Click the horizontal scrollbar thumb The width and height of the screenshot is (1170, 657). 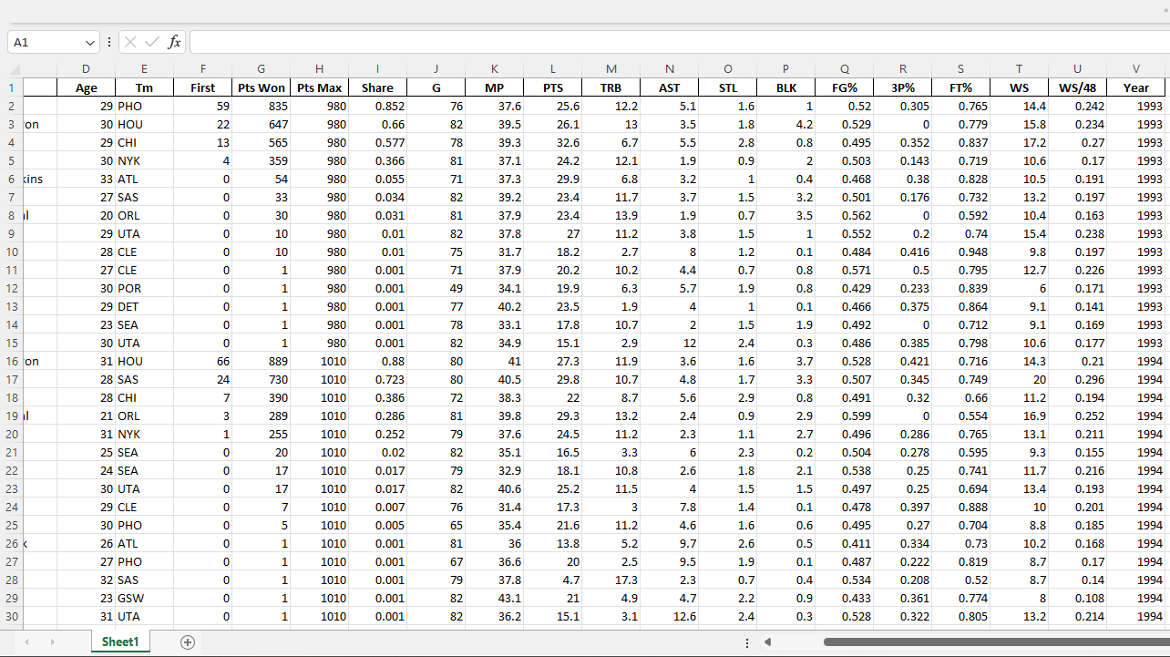(x=996, y=642)
